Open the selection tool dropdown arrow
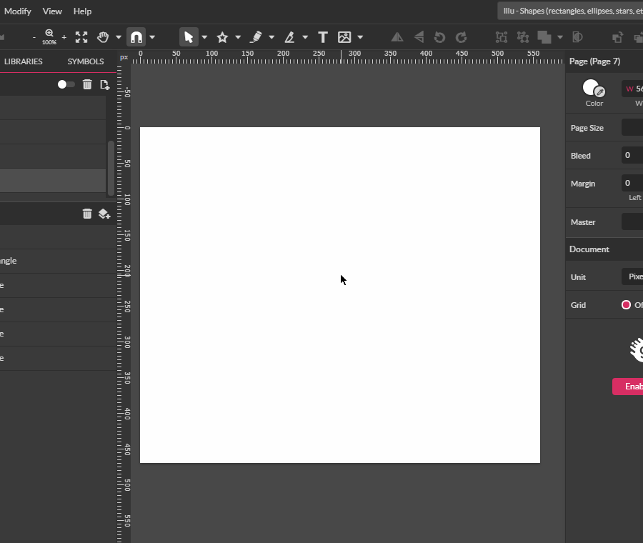Image resolution: width=643 pixels, height=543 pixels. tap(204, 36)
